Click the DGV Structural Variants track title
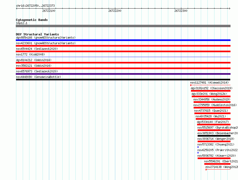The width and height of the screenshot is (238, 180). pyautogui.click(x=37, y=34)
